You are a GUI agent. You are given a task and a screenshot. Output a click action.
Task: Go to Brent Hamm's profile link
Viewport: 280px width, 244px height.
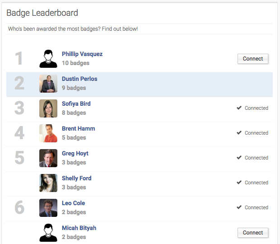pos(79,128)
